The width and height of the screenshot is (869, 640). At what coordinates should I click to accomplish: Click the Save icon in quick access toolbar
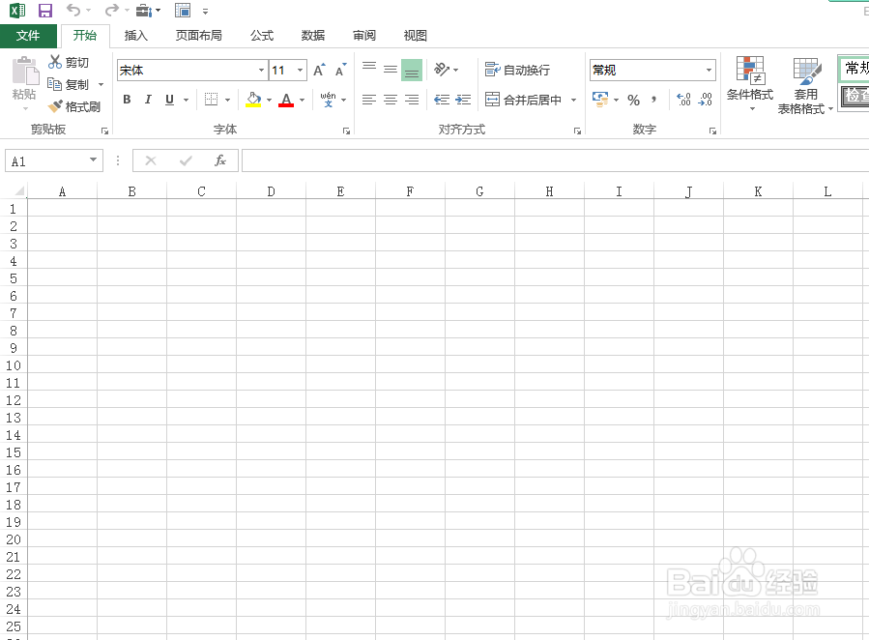44,11
